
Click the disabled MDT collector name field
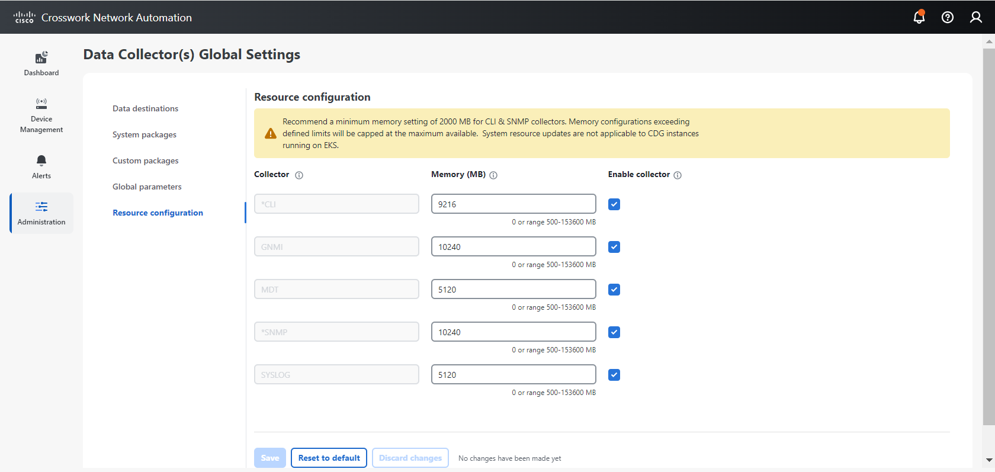click(336, 289)
